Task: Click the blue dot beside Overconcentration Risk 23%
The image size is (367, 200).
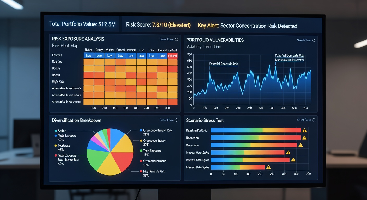Action: [141, 130]
